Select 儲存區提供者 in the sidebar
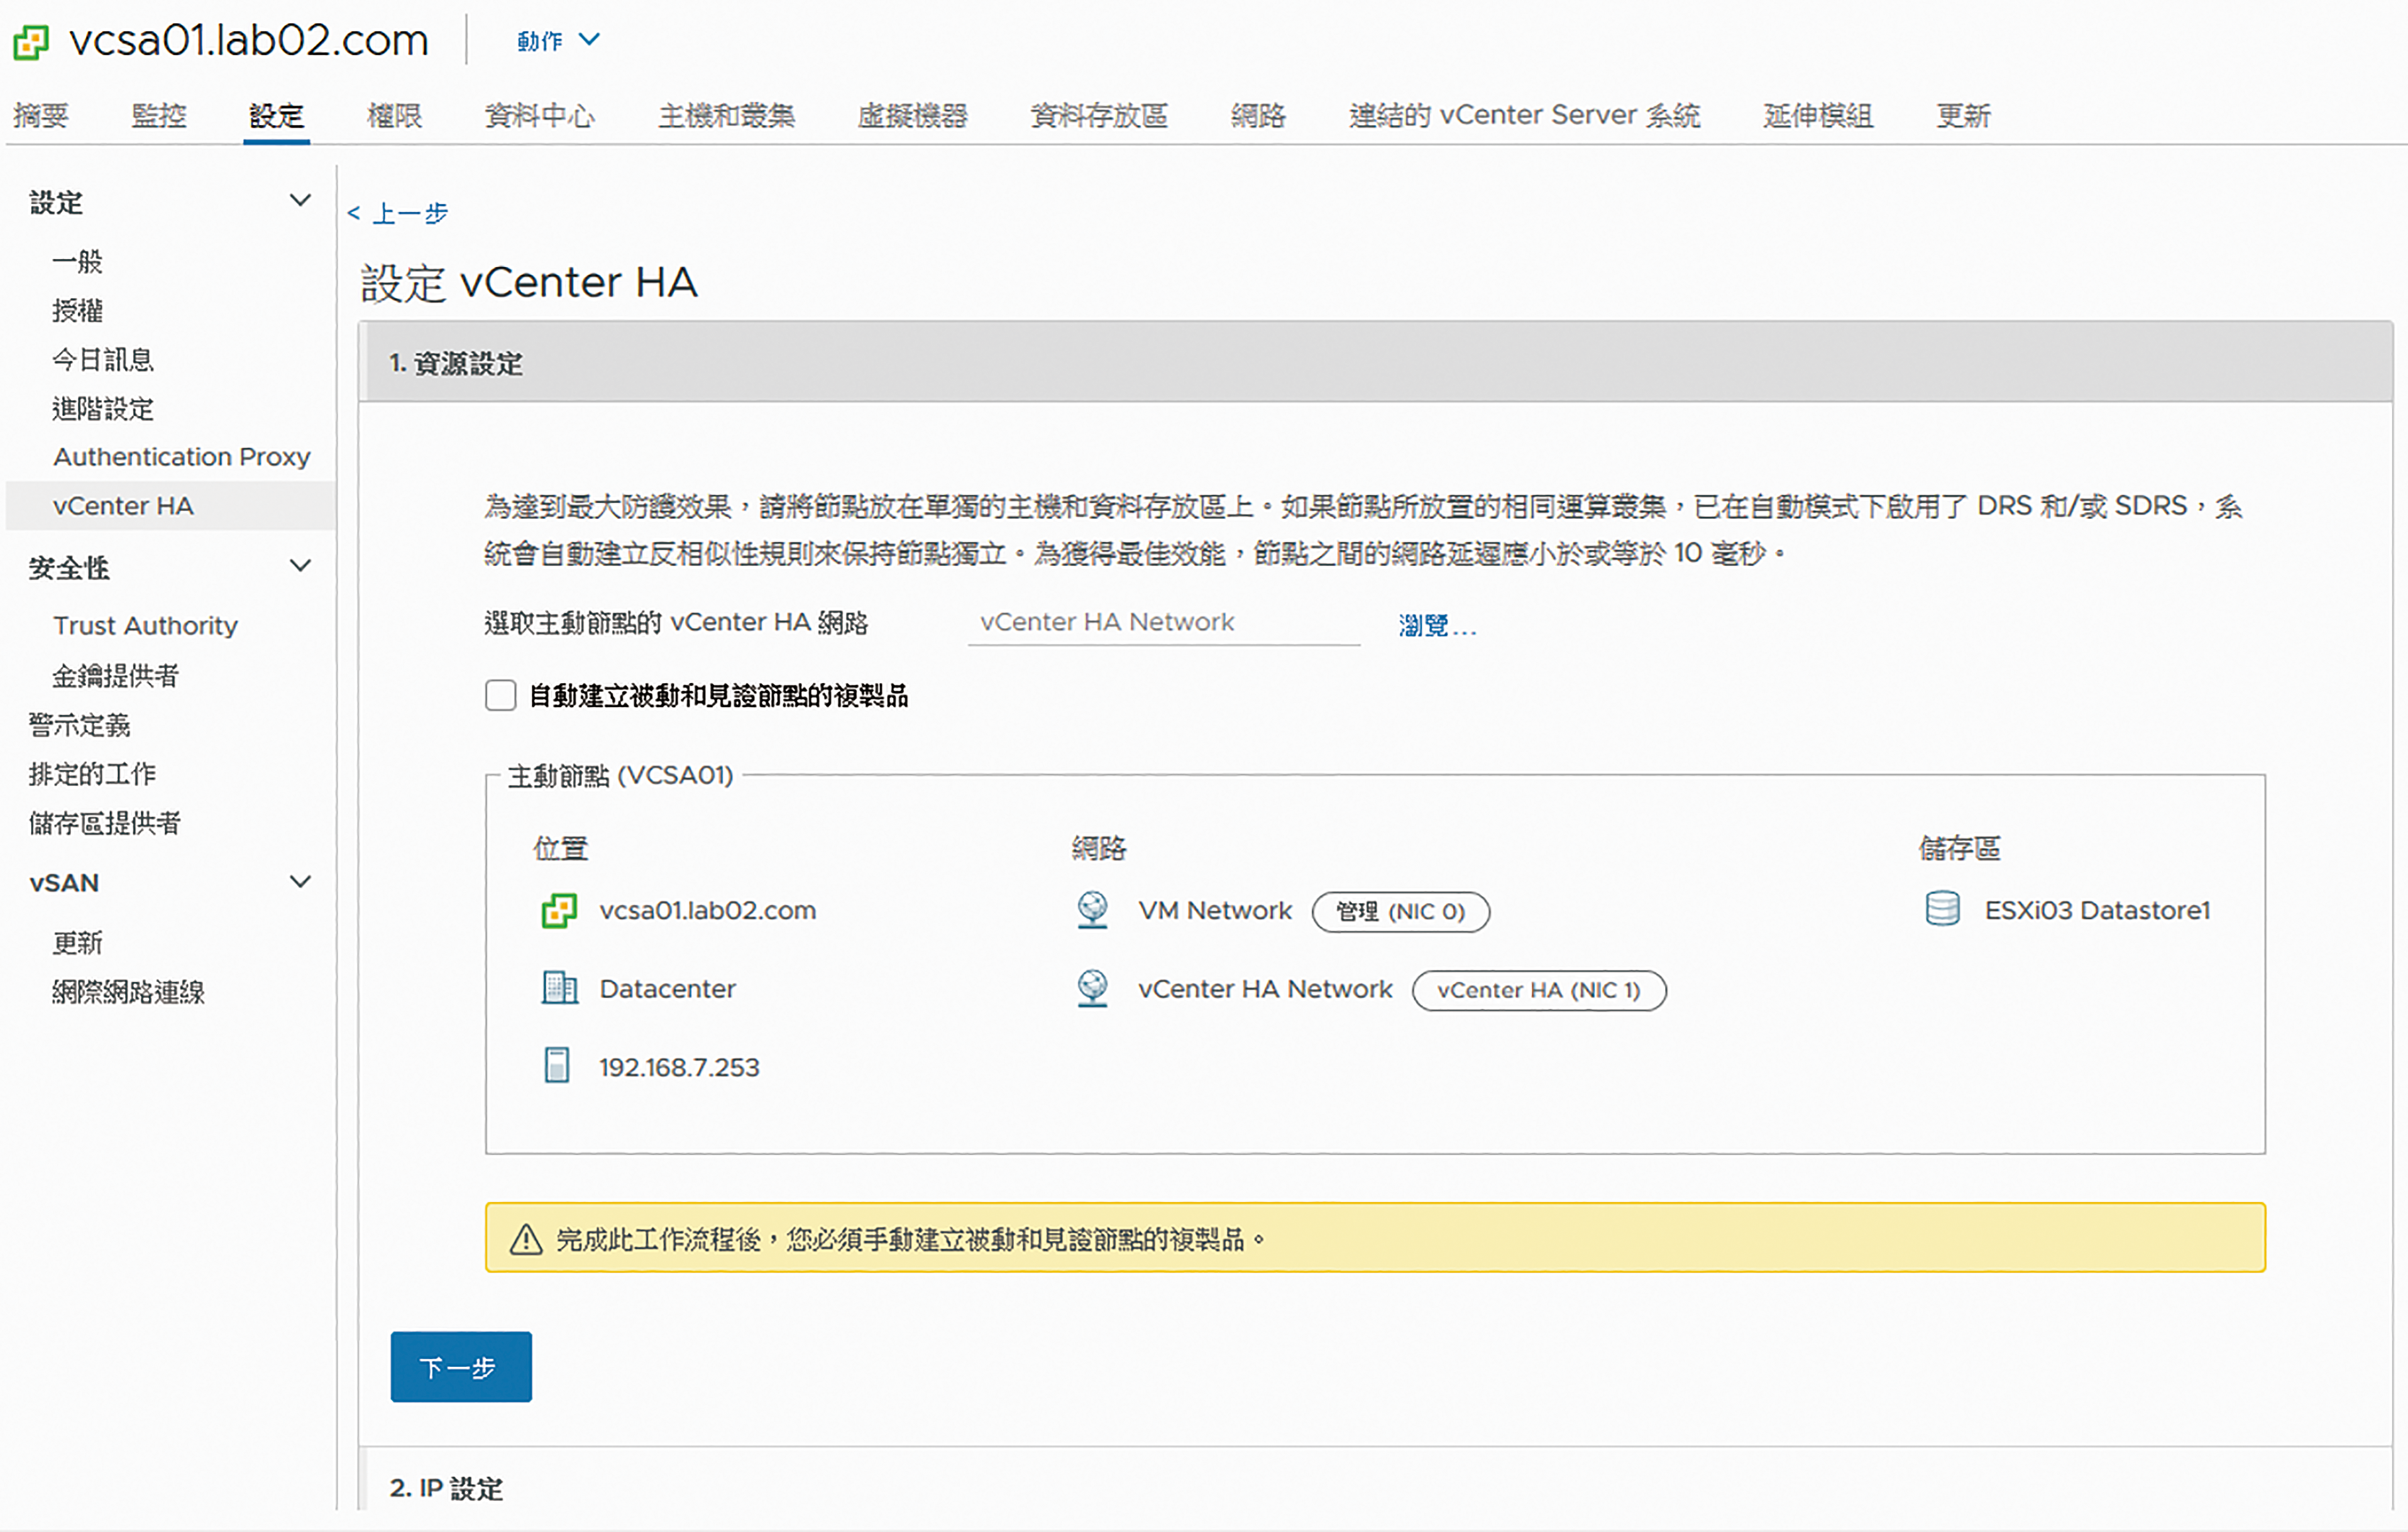2408x1532 pixels. point(105,822)
